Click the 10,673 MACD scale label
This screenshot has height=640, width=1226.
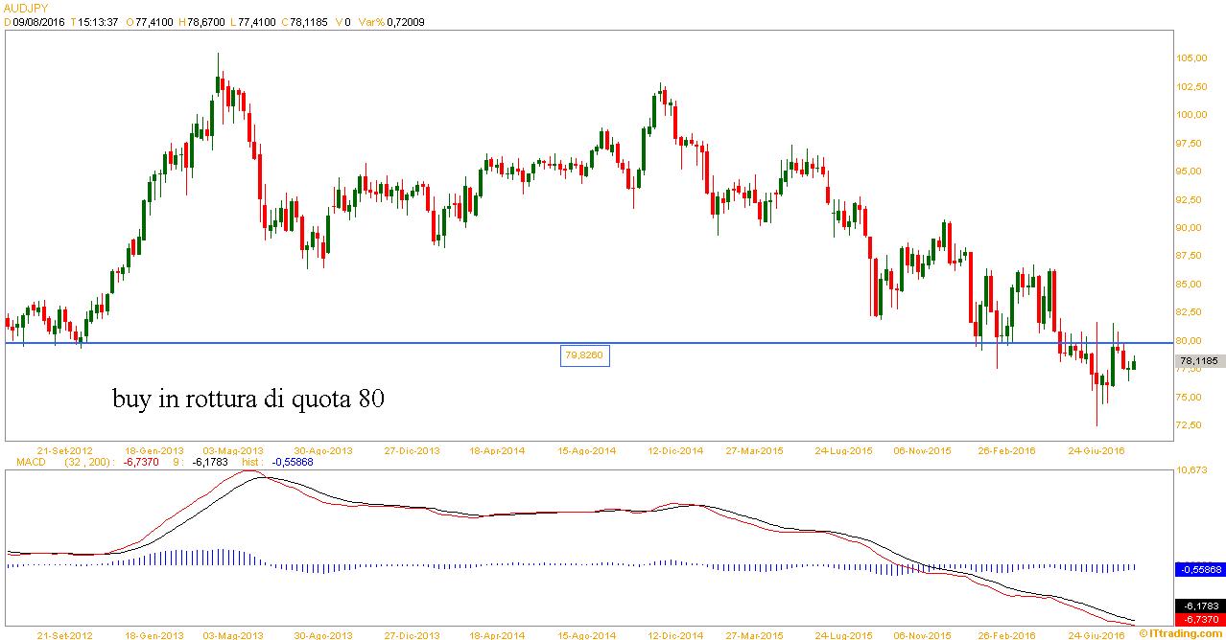(x=1192, y=469)
